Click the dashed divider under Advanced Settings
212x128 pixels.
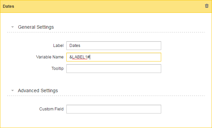click(x=106, y=96)
